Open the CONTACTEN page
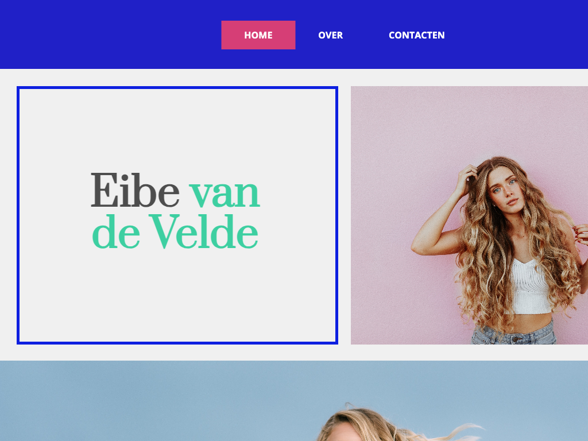The width and height of the screenshot is (588, 441). point(417,35)
